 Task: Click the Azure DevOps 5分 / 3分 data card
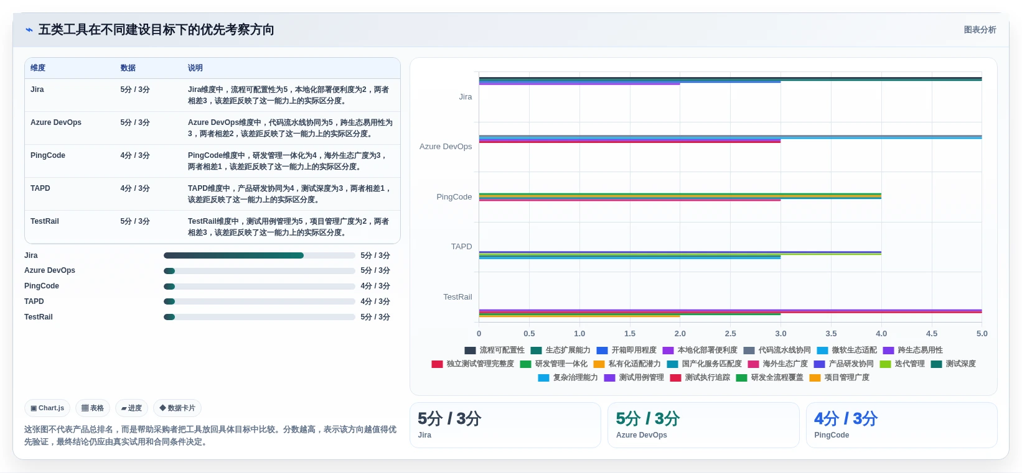(x=703, y=425)
